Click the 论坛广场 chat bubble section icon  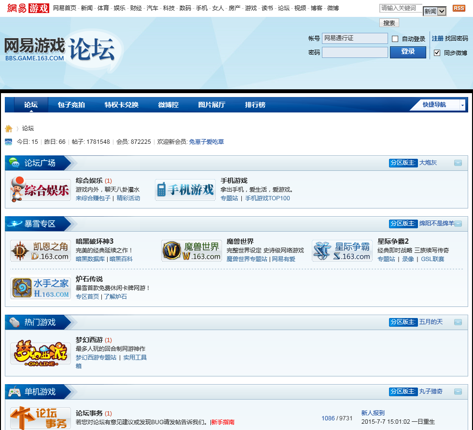pyautogui.click(x=14, y=163)
